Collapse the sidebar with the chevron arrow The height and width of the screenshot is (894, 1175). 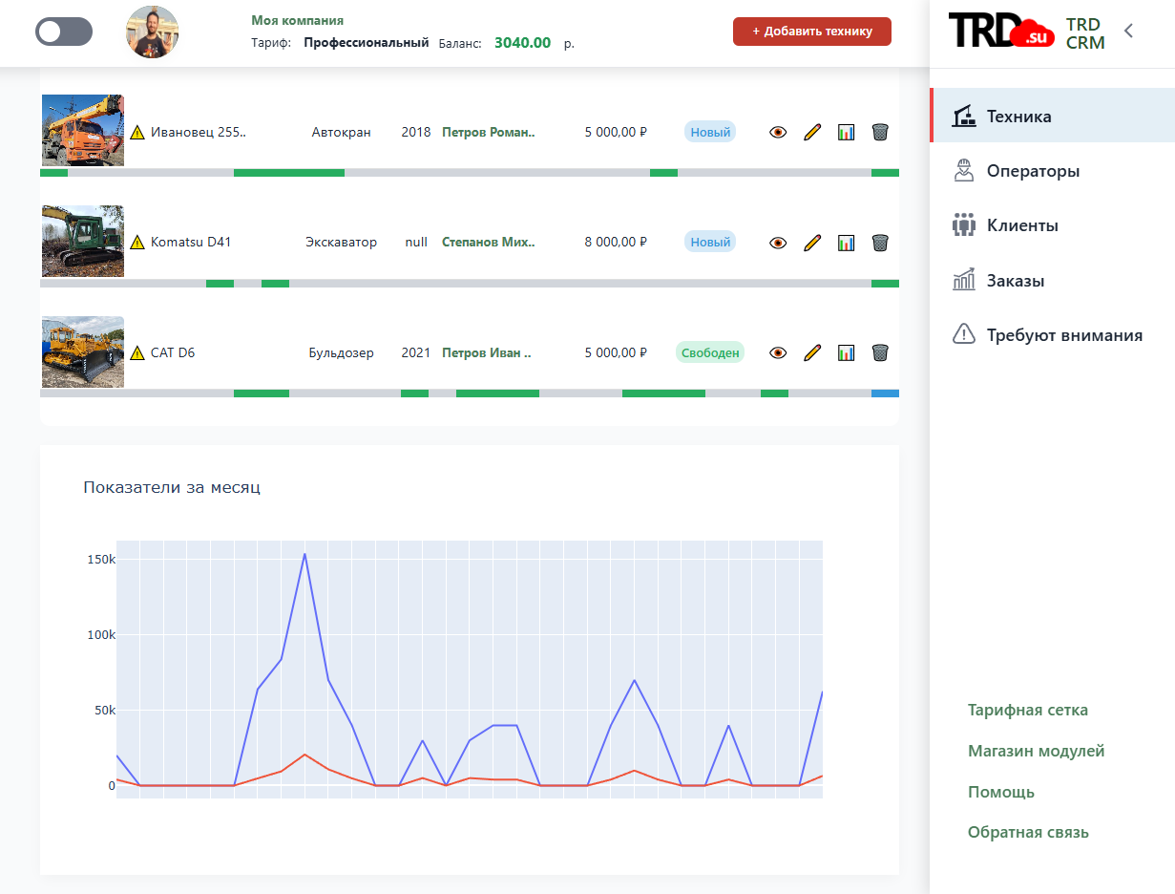tap(1128, 31)
